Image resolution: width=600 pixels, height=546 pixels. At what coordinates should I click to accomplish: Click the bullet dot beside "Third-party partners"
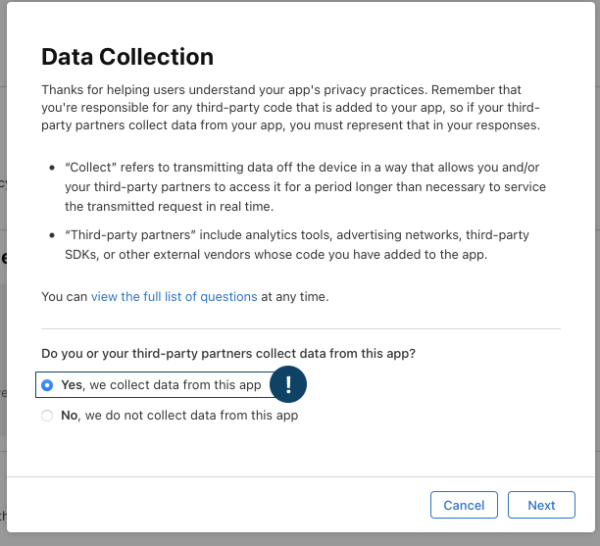pyautogui.click(x=52, y=235)
